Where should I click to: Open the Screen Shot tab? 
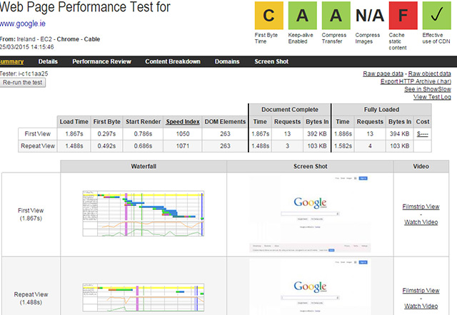pos(271,61)
